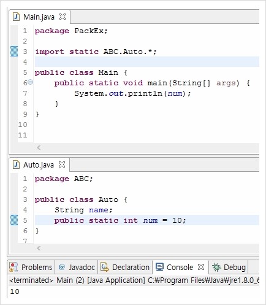
Task: Click line number 7 in Main.java gutter
Action: coord(25,93)
